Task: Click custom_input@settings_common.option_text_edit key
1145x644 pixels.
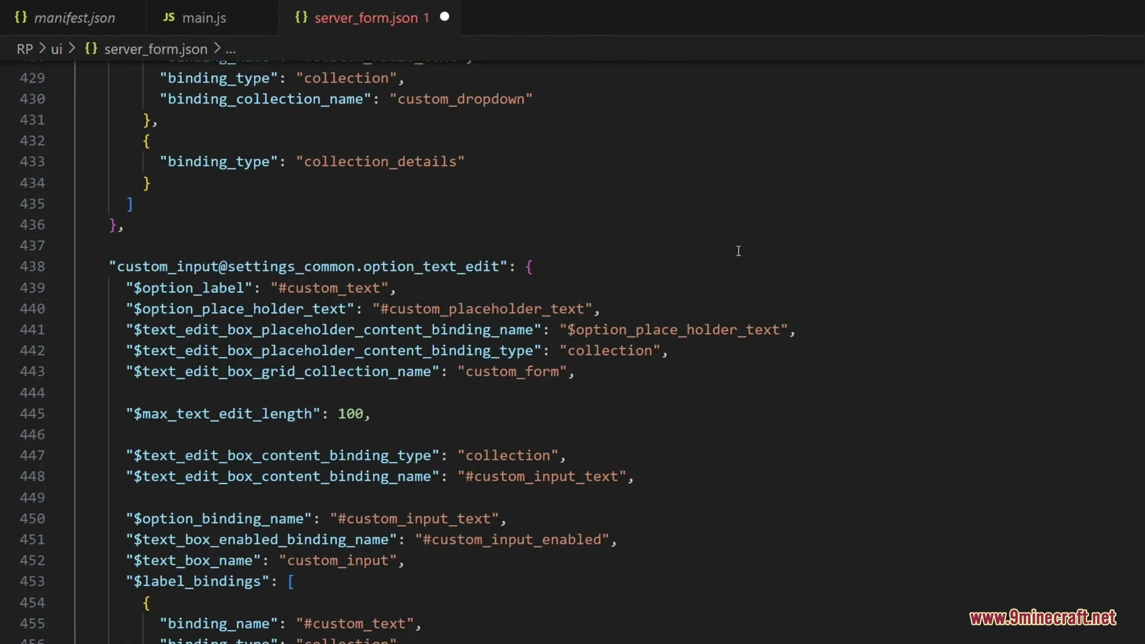Action: (308, 267)
